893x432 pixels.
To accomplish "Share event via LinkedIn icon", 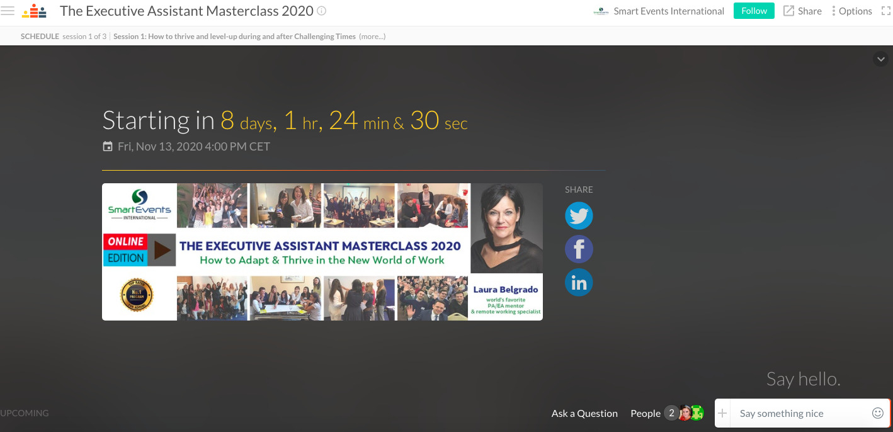I will [x=578, y=283].
